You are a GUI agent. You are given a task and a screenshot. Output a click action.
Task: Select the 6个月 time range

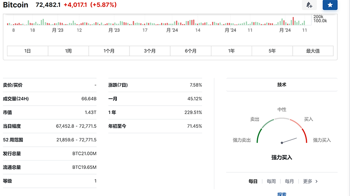click(191, 51)
